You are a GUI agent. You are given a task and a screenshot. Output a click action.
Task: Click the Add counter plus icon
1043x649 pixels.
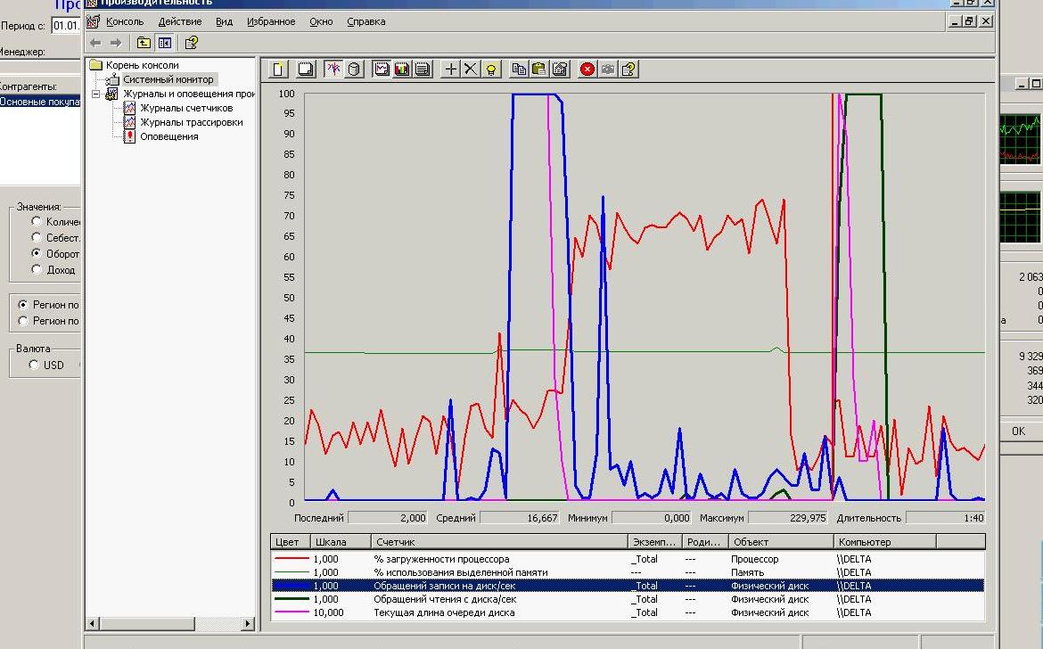451,70
